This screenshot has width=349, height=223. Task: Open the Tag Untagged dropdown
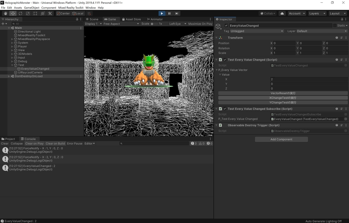click(x=257, y=31)
